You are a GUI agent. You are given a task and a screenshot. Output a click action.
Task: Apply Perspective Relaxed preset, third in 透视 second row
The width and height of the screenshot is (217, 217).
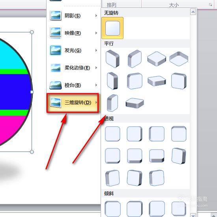coord(157,156)
